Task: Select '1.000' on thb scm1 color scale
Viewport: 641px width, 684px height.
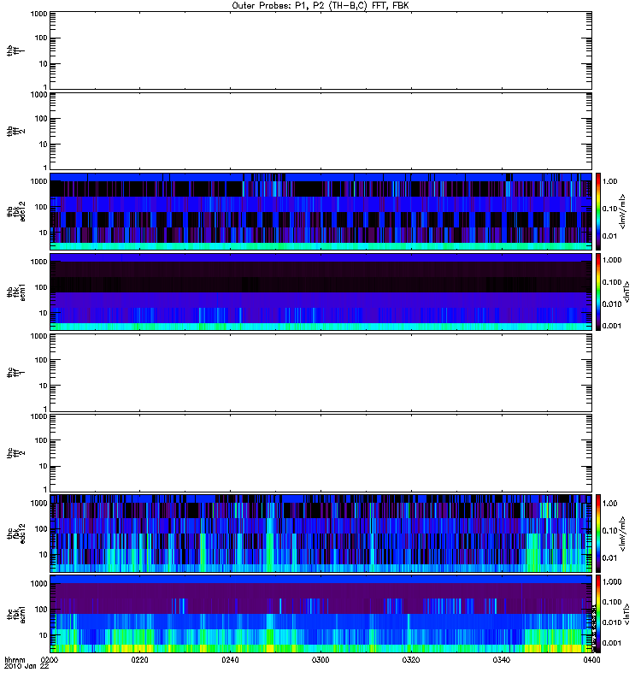Action: pyautogui.click(x=612, y=260)
